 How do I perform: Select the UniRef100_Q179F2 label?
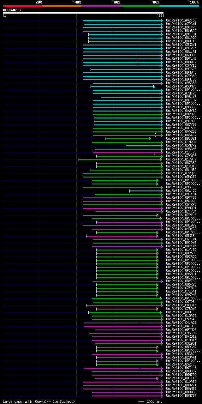click(x=181, y=160)
